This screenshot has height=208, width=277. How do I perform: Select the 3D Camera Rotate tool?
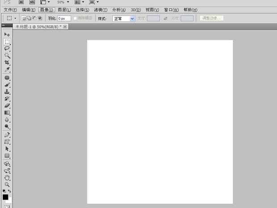point(7,171)
